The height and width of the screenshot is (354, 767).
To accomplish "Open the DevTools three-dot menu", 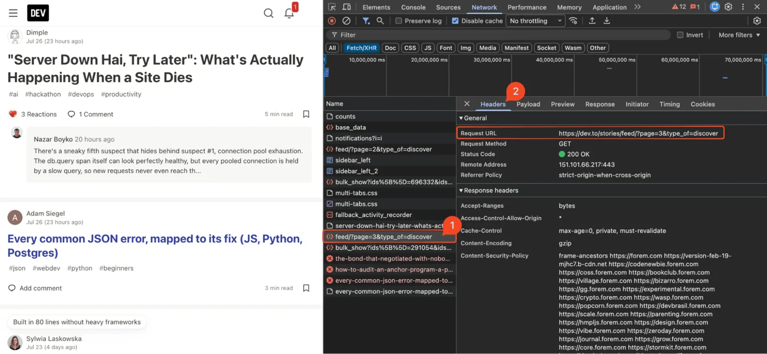I will click(743, 7).
